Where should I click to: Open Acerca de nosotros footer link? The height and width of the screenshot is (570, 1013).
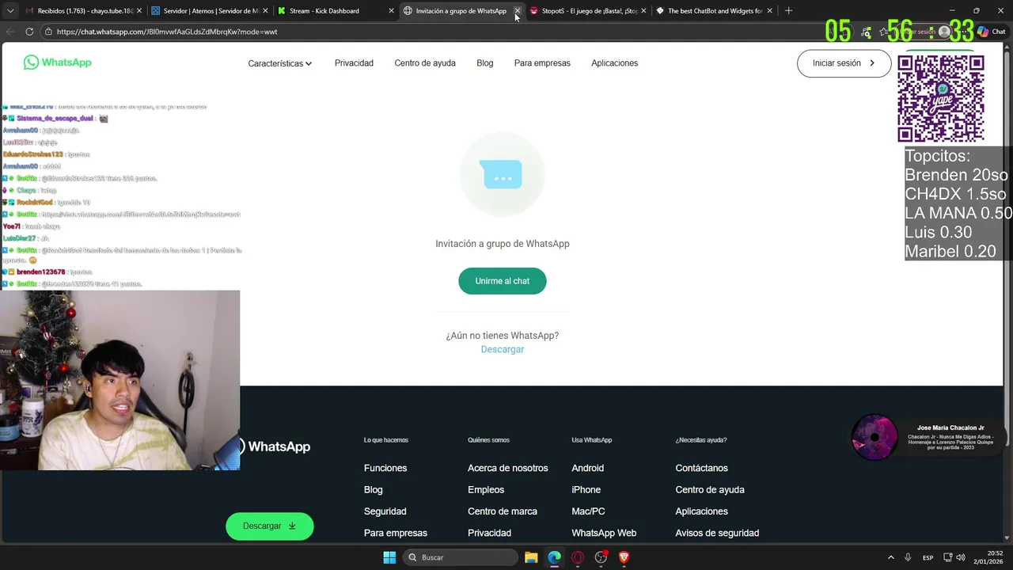pyautogui.click(x=507, y=468)
